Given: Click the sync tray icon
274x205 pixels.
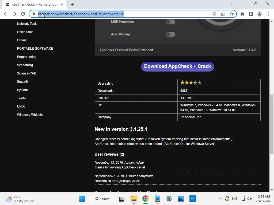Looking at the screenshot, I should pos(227,199).
